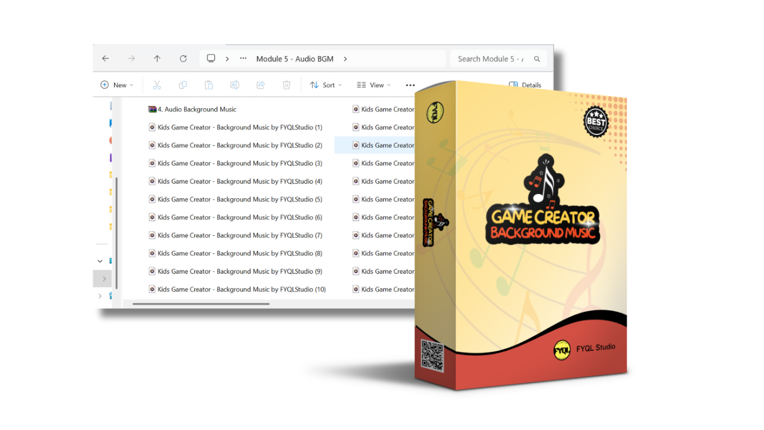Viewport: 764px width, 430px height.
Task: Open the New item dropdown
Action: coord(117,85)
